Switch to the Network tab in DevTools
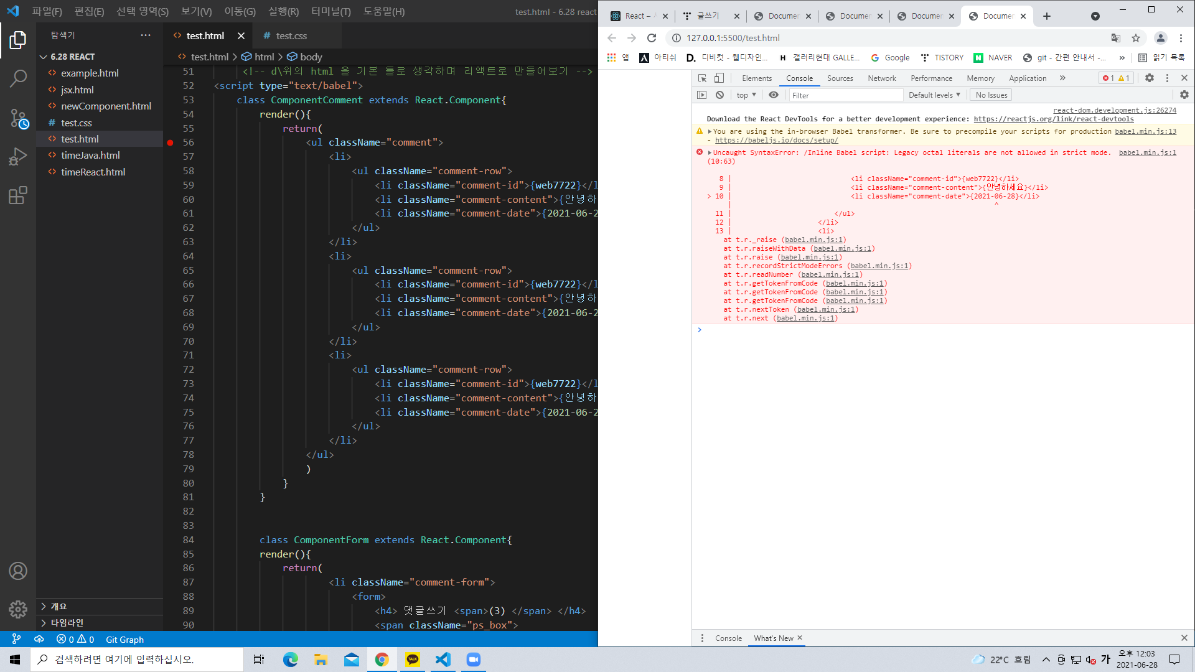 (x=881, y=78)
